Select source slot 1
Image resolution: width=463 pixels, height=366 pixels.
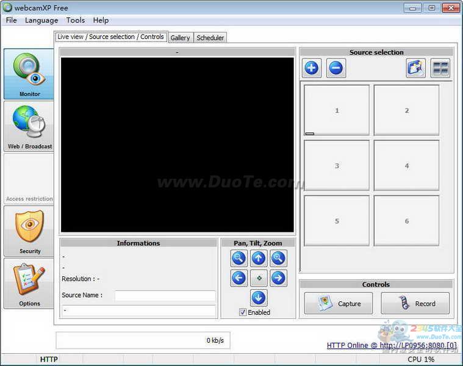click(337, 110)
